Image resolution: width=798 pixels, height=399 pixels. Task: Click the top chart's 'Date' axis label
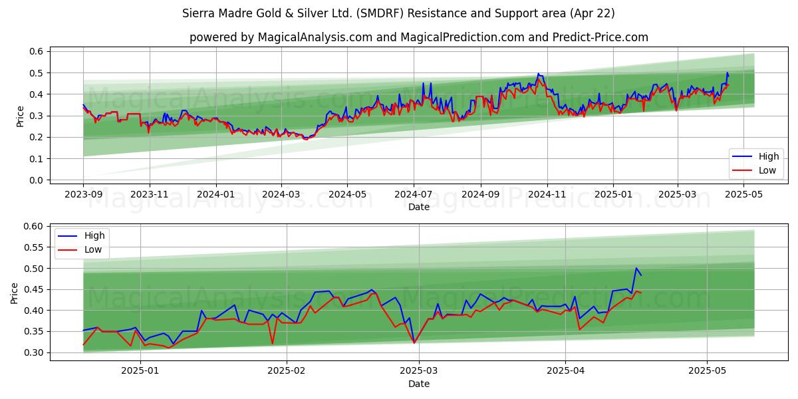[418, 207]
